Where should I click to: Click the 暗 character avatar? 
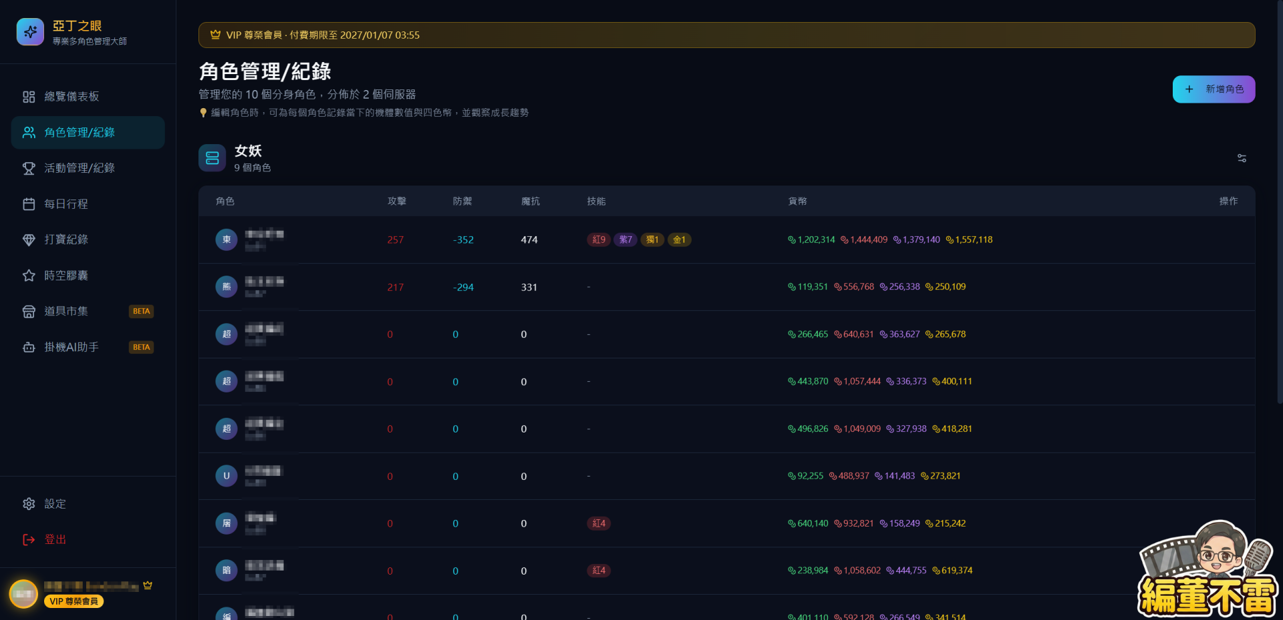(x=227, y=571)
